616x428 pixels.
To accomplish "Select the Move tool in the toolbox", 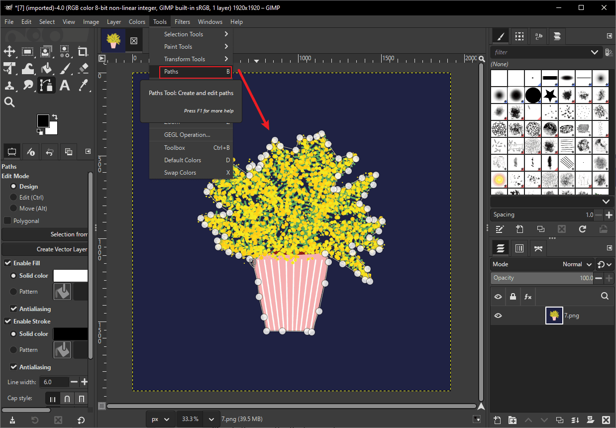I will pos(10,51).
